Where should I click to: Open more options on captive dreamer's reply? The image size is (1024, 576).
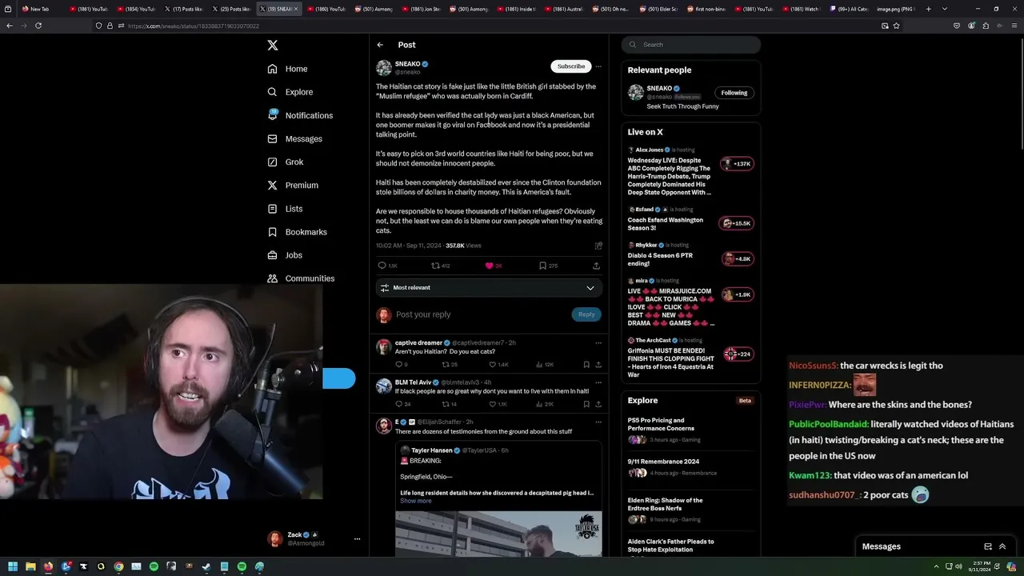(x=598, y=342)
